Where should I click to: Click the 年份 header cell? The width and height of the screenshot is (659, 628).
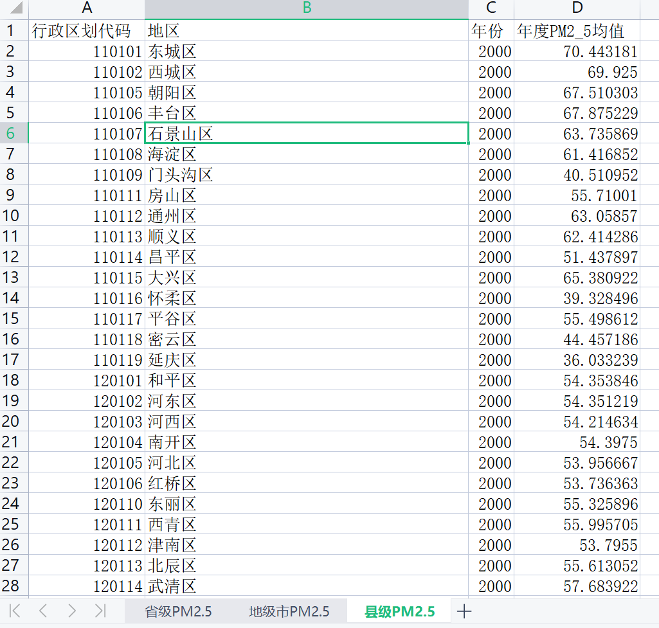pos(491,30)
